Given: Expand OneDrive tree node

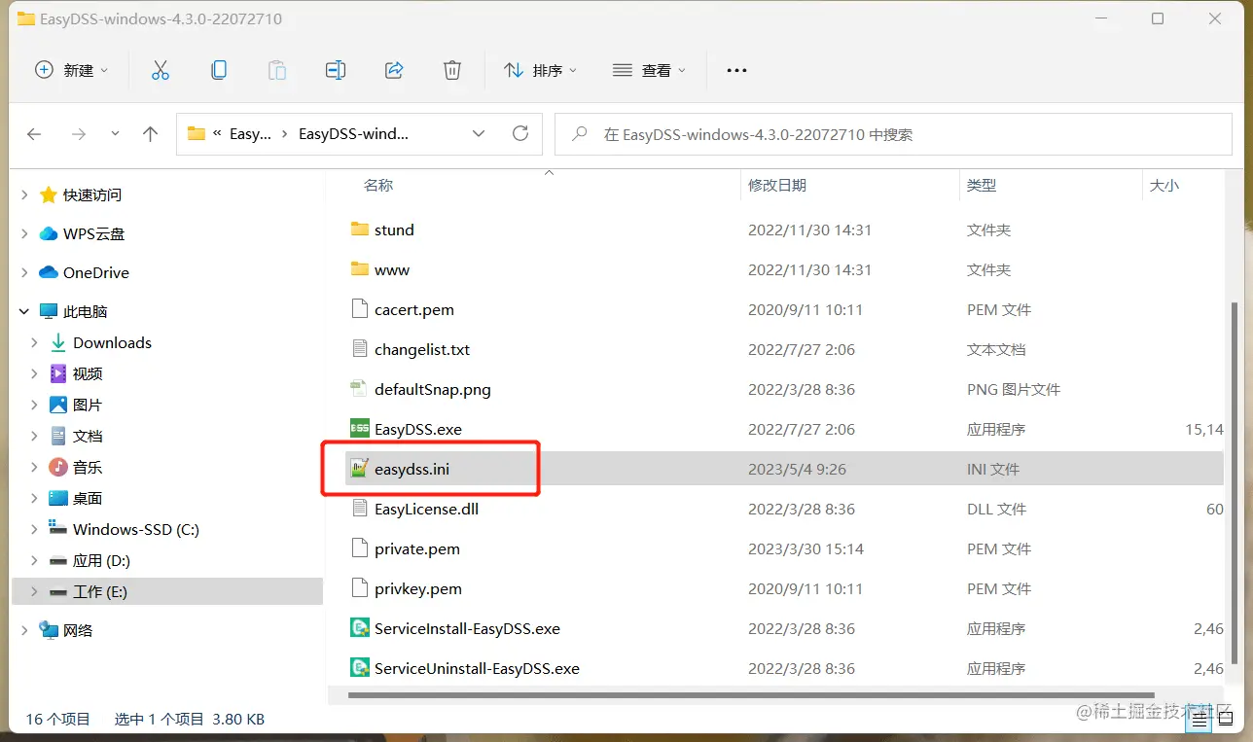Looking at the screenshot, I should tap(25, 272).
